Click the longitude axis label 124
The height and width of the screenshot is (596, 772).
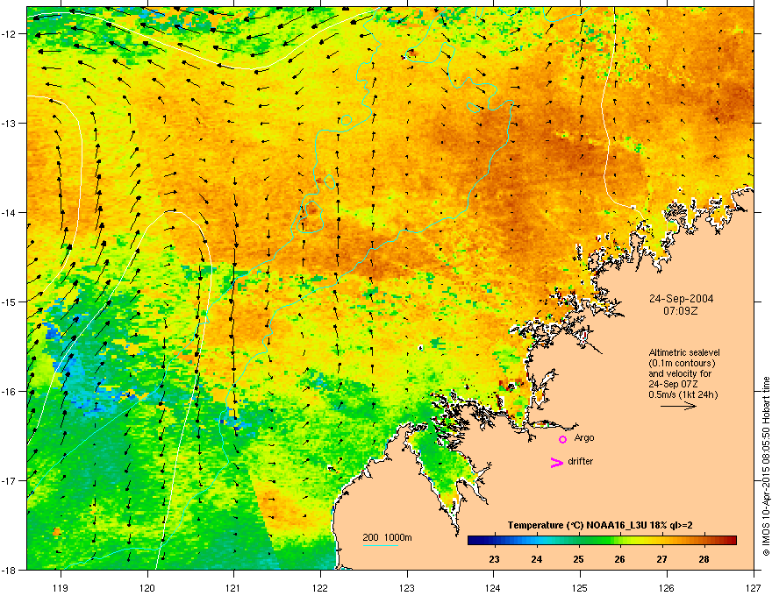(x=493, y=587)
